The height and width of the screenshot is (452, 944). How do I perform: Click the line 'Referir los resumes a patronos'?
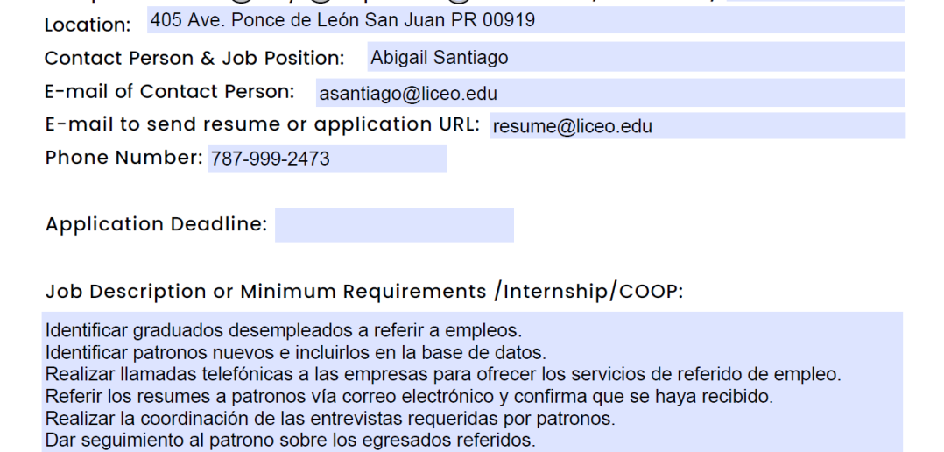click(410, 396)
